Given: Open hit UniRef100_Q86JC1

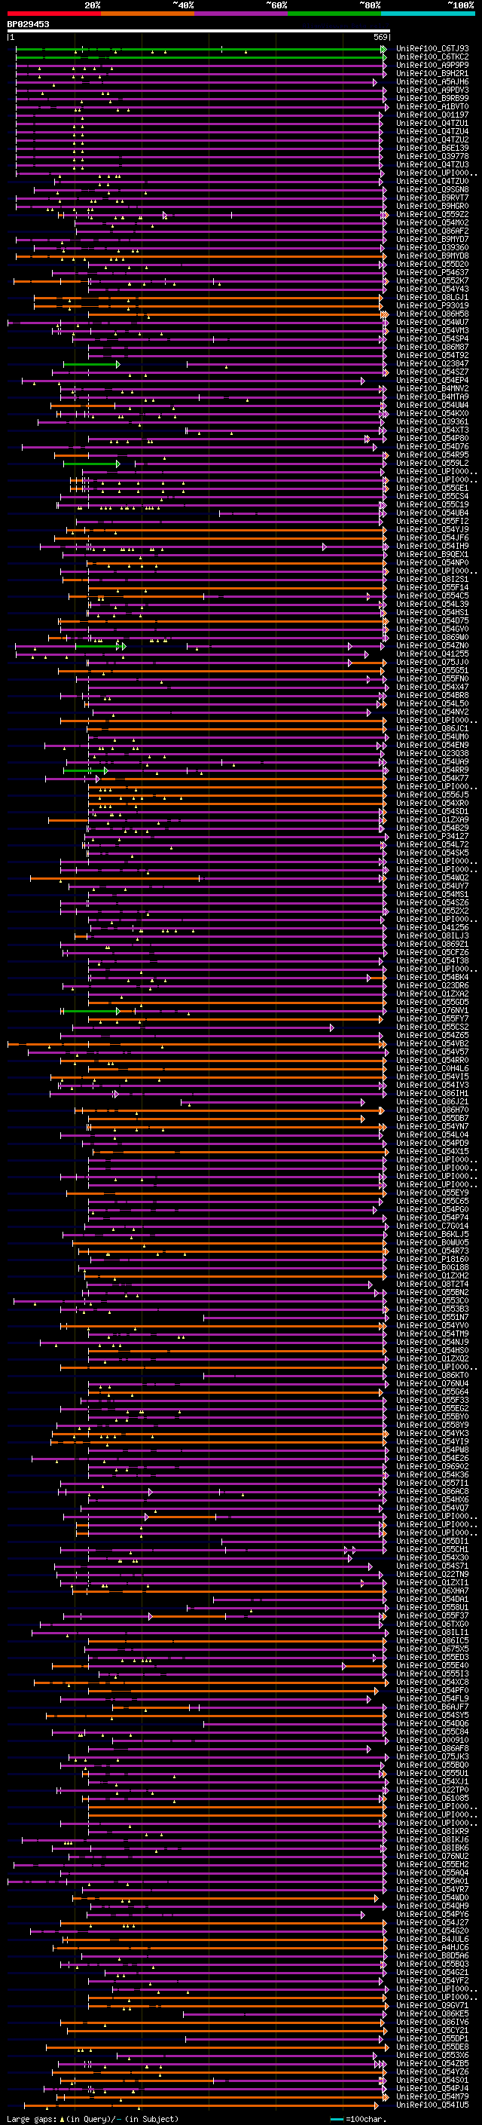Looking at the screenshot, I should [x=432, y=728].
